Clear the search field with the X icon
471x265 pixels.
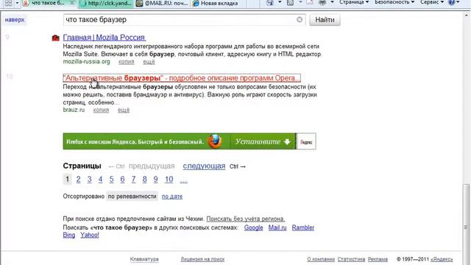tap(300, 20)
